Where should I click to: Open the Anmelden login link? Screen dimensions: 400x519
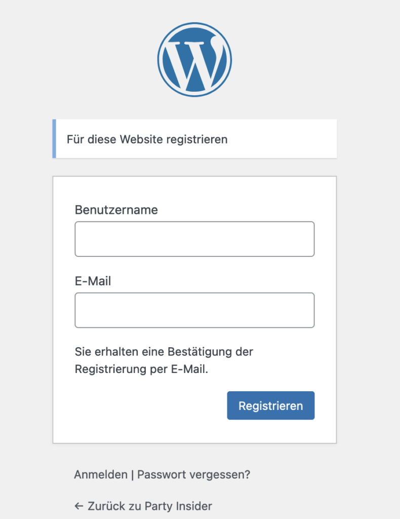pos(101,475)
